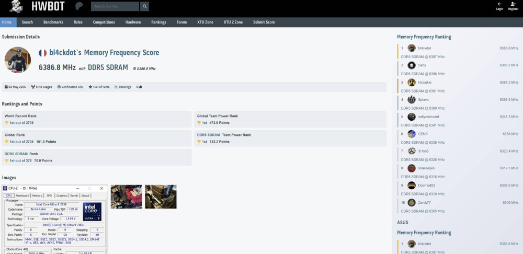The width and height of the screenshot is (523, 254).
Task: Open the Home tab
Action: pos(8,22)
